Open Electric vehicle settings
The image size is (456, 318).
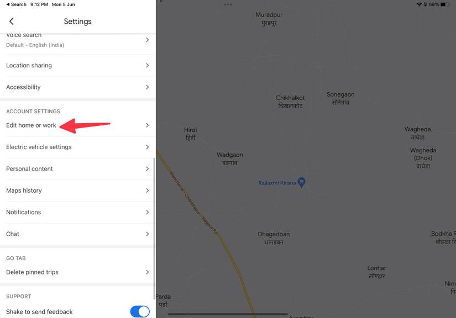(77, 147)
